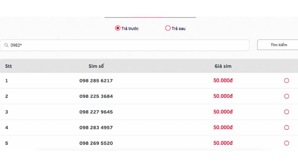
Task: Click the Giá sim column header
Action: 223,66
